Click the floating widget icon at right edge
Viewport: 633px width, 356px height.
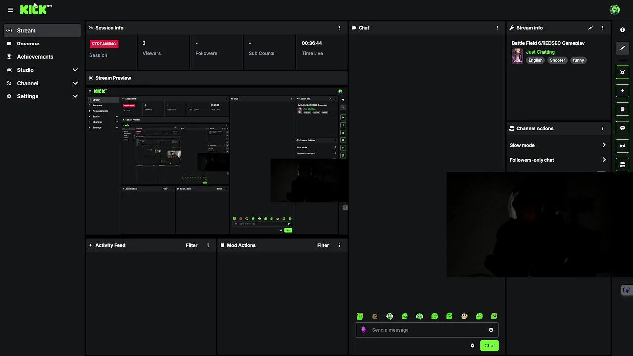[627, 290]
